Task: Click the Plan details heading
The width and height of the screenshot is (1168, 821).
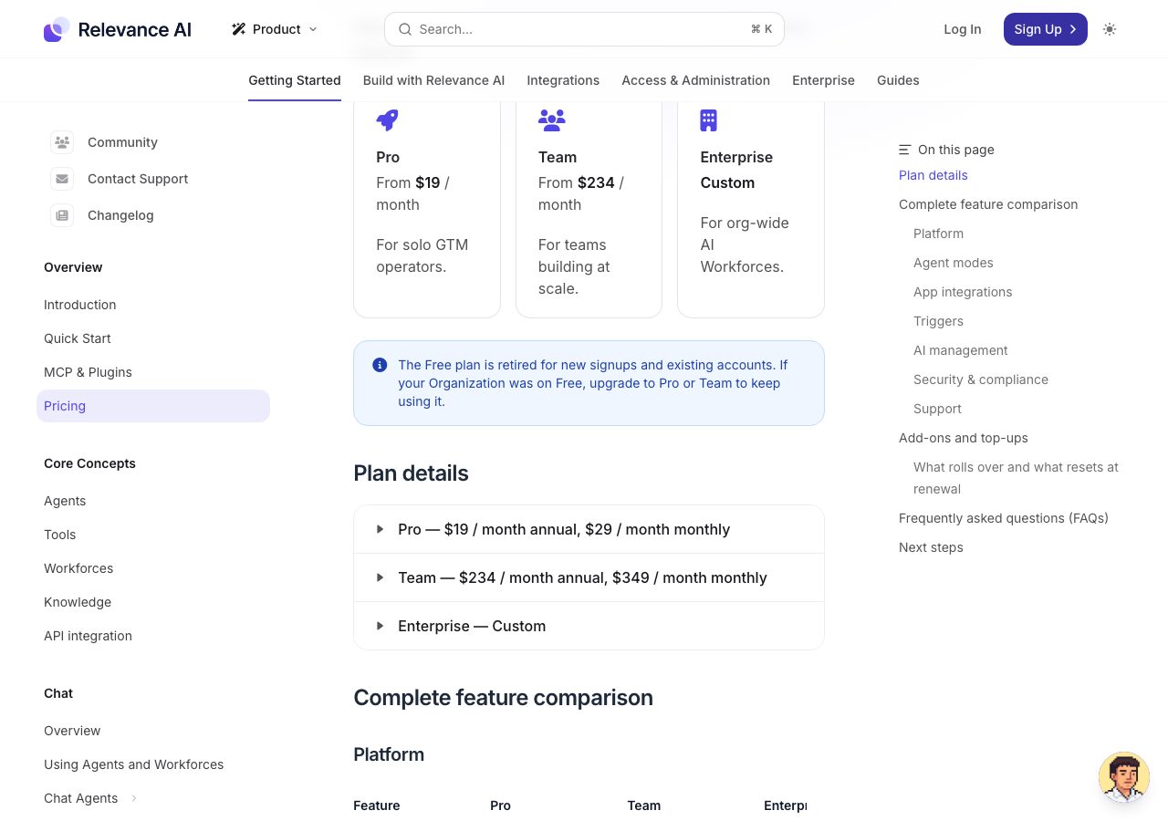Action: click(411, 473)
